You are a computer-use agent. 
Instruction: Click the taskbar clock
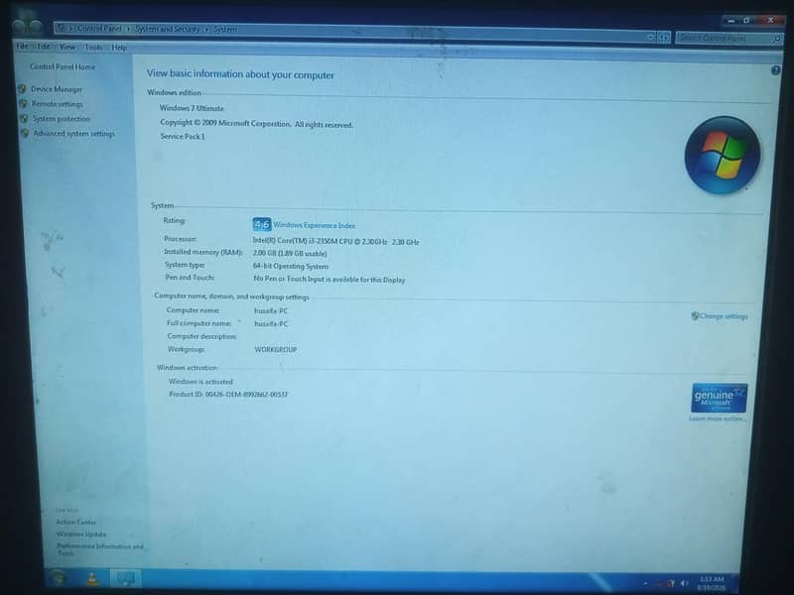(711, 583)
